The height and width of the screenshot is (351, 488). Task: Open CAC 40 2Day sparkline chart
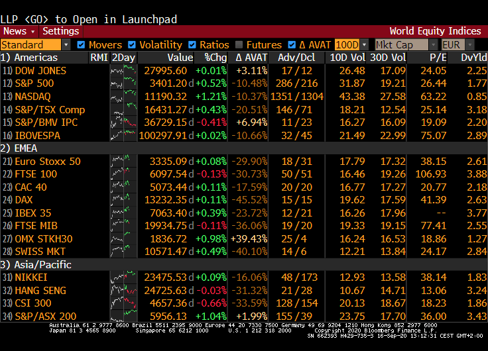(123, 187)
